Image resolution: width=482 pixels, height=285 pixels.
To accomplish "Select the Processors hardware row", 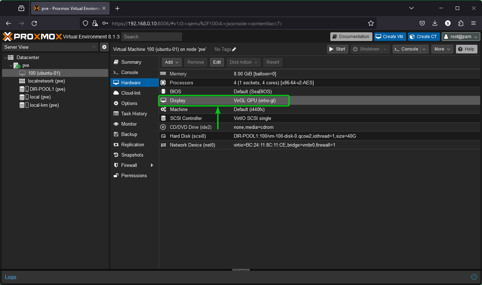I will coord(319,83).
